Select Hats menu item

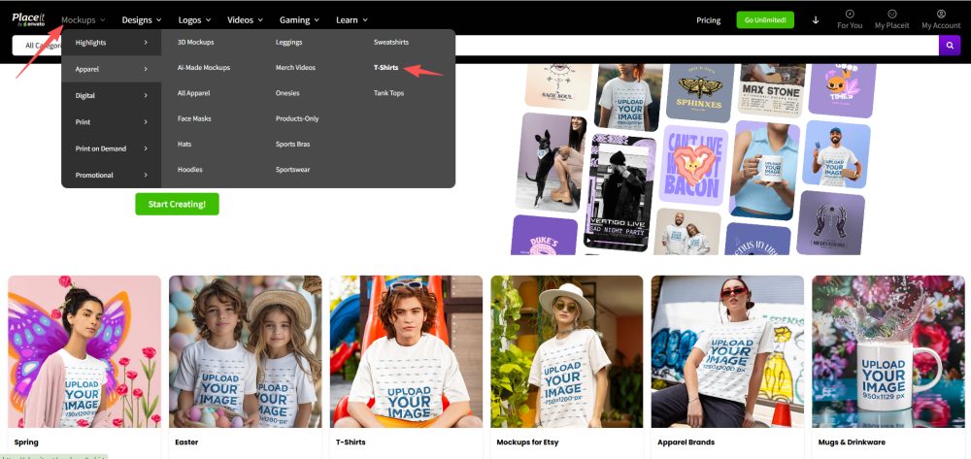(x=184, y=144)
